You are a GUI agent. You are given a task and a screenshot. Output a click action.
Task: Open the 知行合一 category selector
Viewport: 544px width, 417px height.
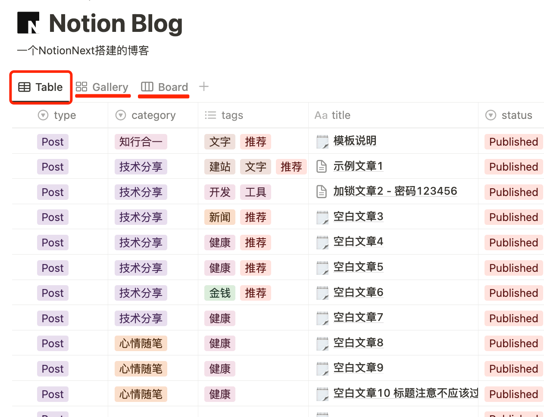tap(141, 142)
